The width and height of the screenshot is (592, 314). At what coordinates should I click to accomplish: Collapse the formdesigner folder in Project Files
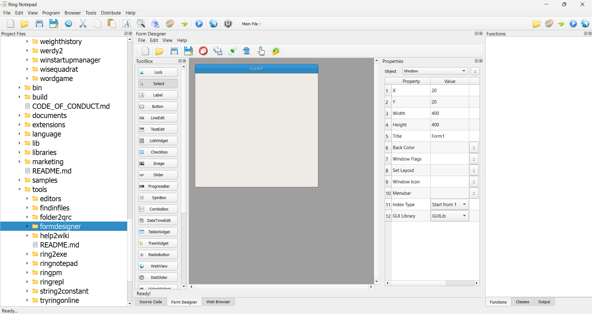[x=27, y=226]
